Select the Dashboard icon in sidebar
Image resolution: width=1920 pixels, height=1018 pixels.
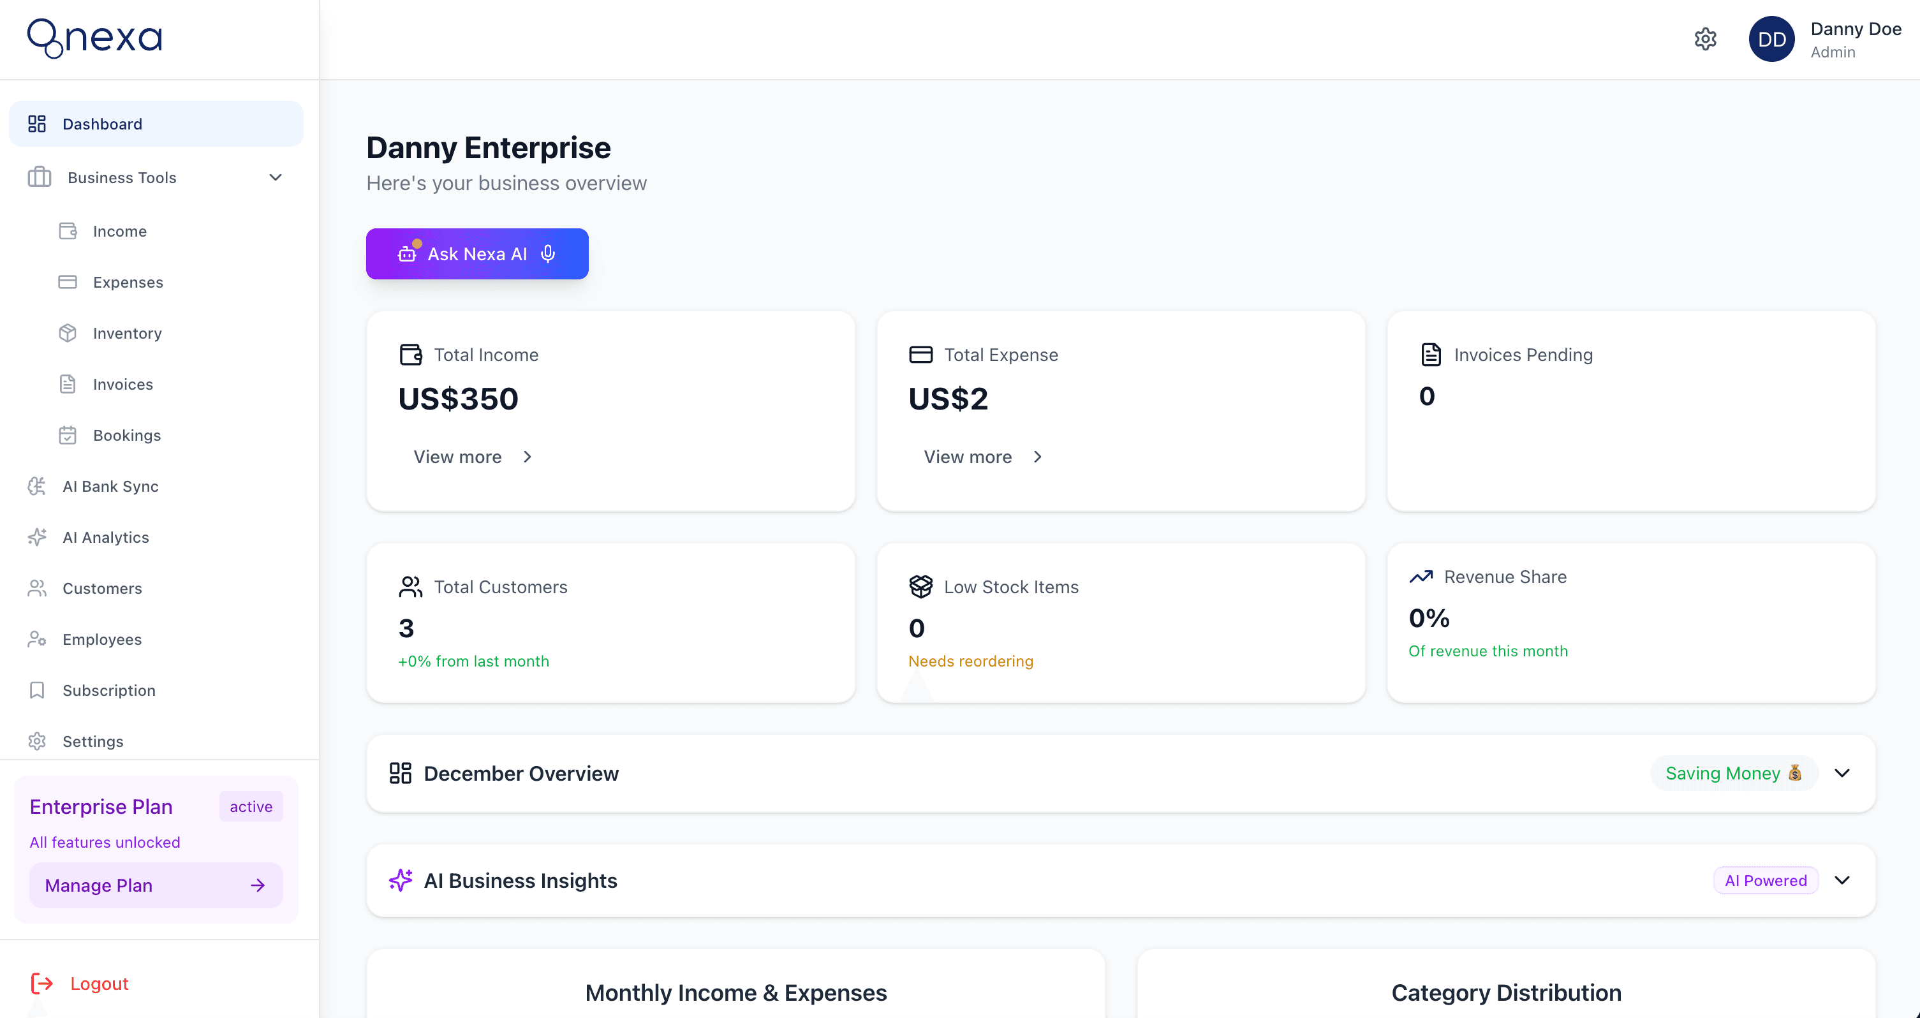coord(37,123)
